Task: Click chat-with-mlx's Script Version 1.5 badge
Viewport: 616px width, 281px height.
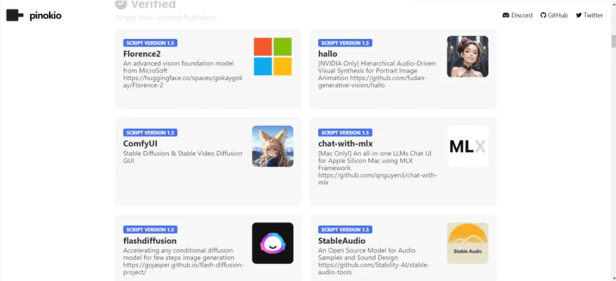Action: click(345, 133)
